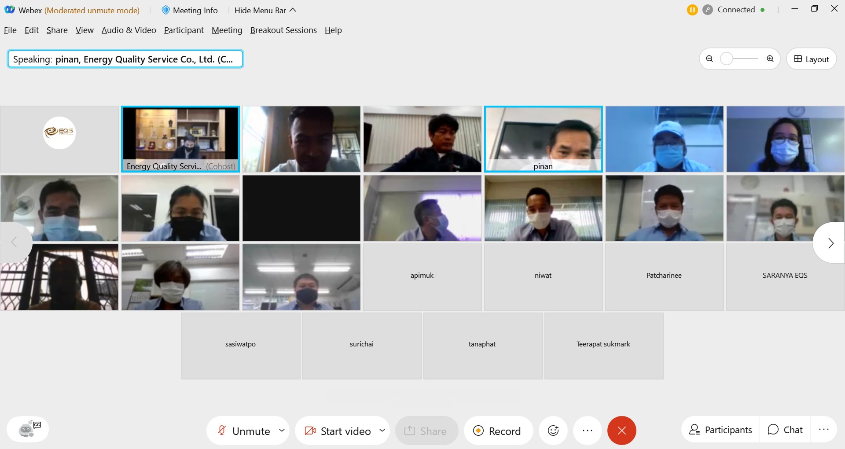Open the Audio & Video menu
This screenshot has width=845, height=449.
[129, 30]
